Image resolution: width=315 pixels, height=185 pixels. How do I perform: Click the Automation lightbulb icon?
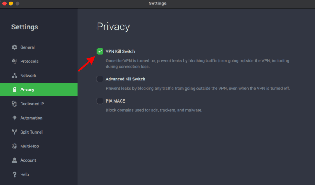point(14,118)
